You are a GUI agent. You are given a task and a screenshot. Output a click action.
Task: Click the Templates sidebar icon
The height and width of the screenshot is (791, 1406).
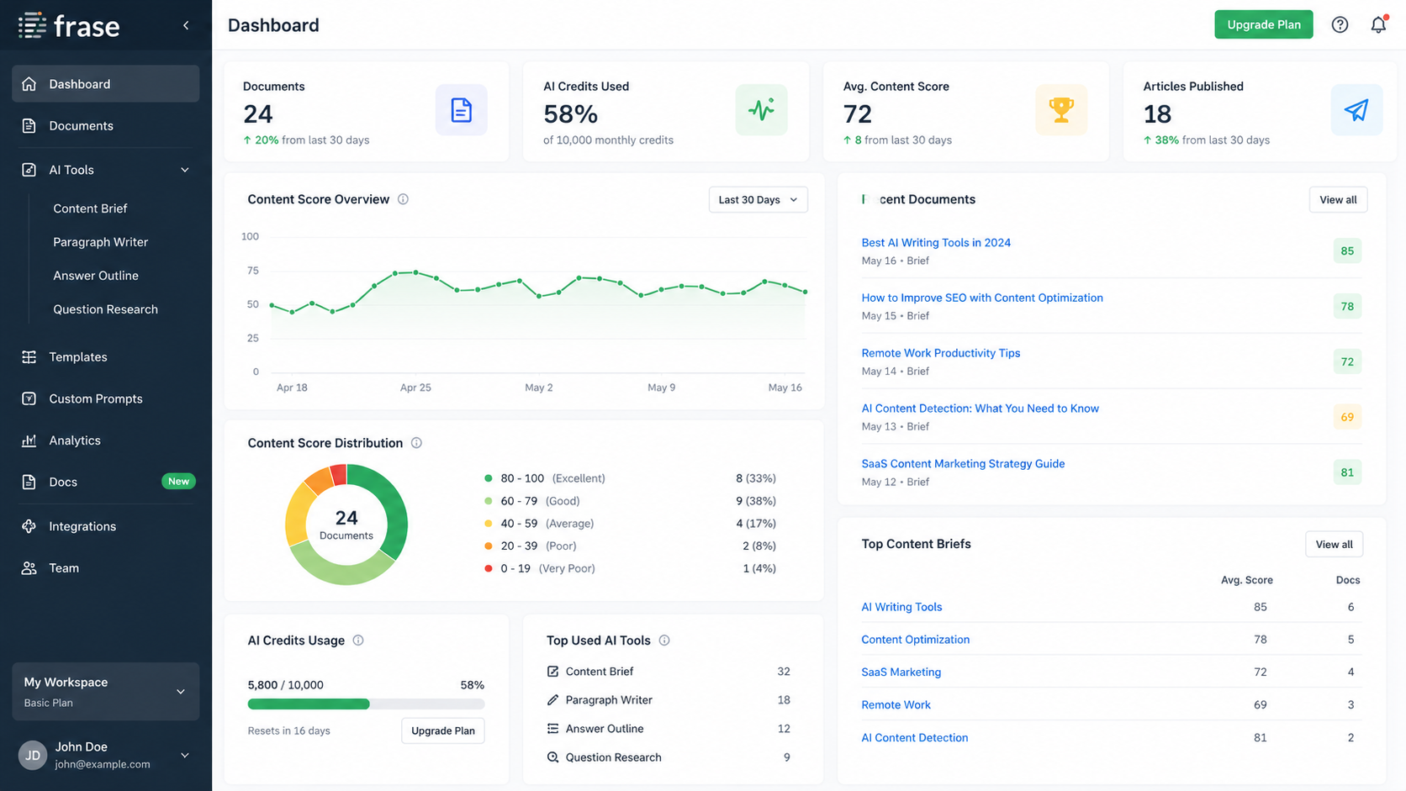click(x=29, y=357)
